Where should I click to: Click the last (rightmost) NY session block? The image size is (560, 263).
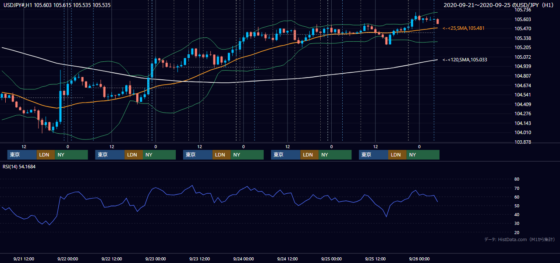pyautogui.click(x=422, y=155)
